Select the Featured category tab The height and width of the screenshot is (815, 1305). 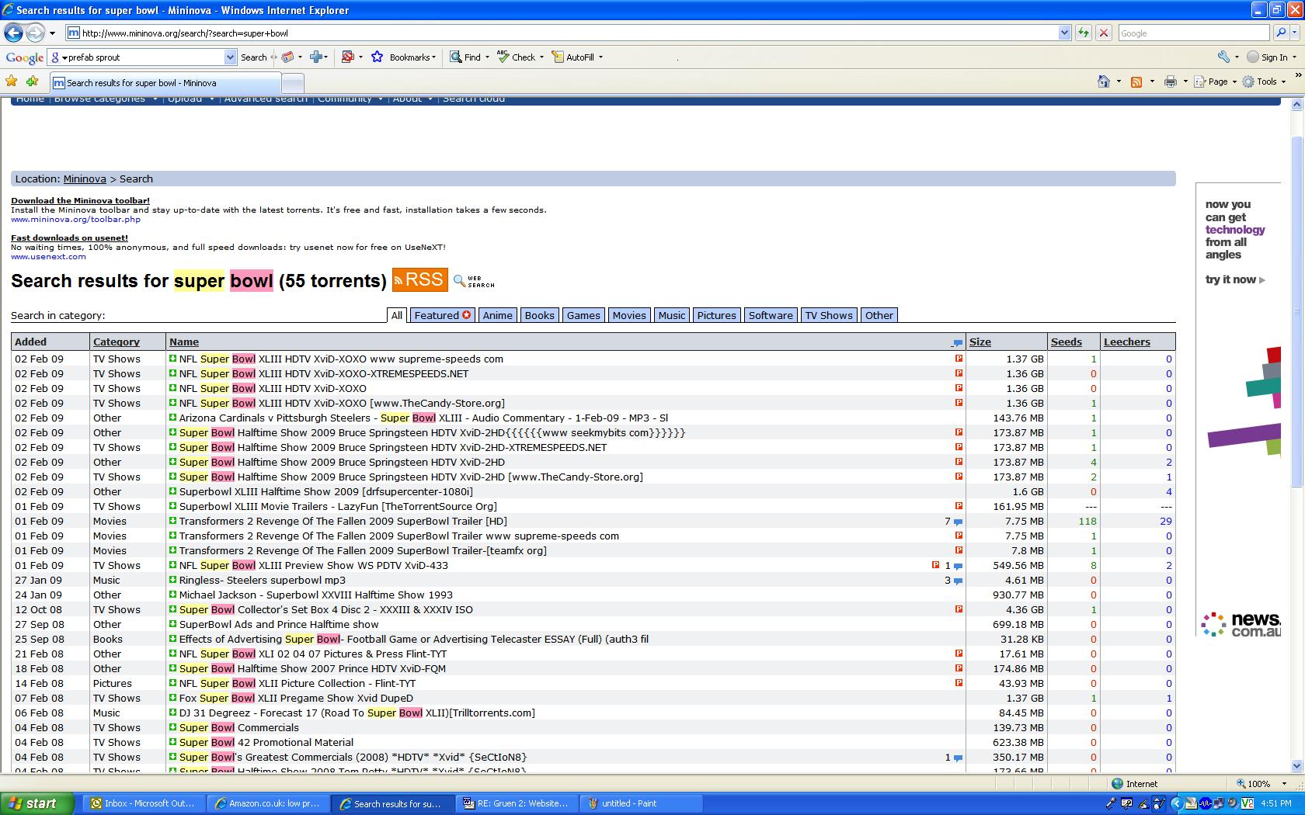(x=442, y=315)
